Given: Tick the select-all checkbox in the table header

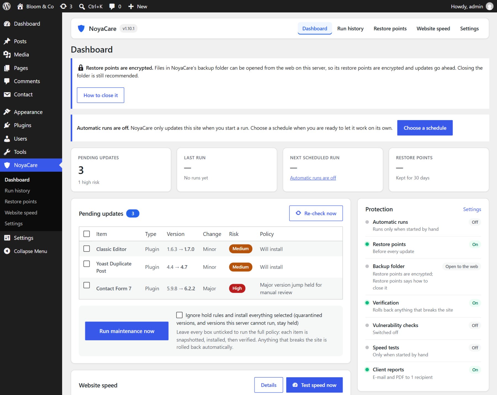Looking at the screenshot, I should click(x=87, y=234).
